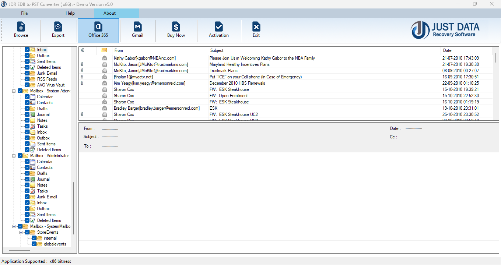The height and width of the screenshot is (265, 501).
Task: Click the Gmail export icon
Action: point(137,30)
